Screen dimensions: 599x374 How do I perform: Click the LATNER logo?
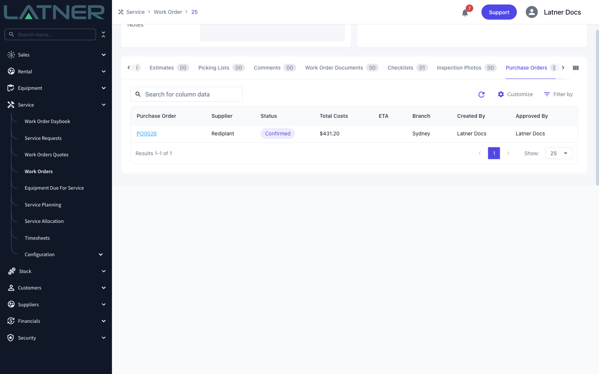pos(54,12)
